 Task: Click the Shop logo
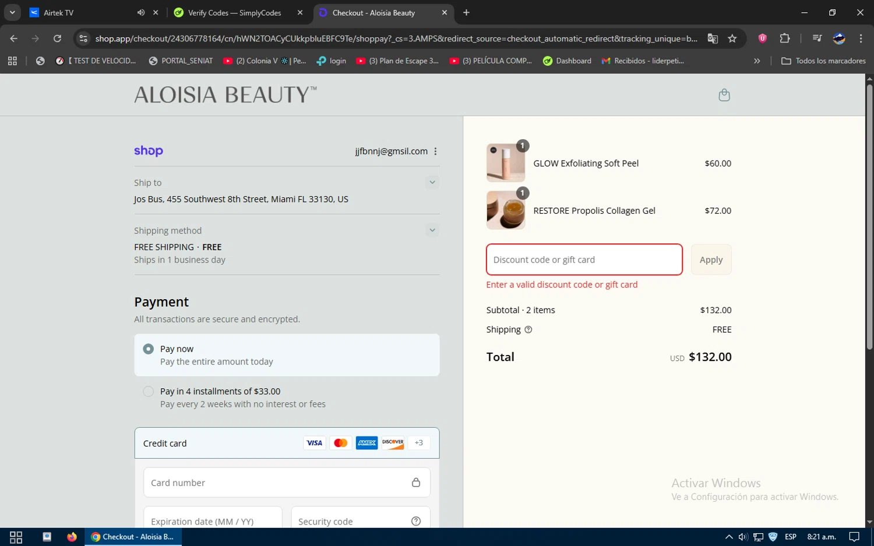point(149,151)
